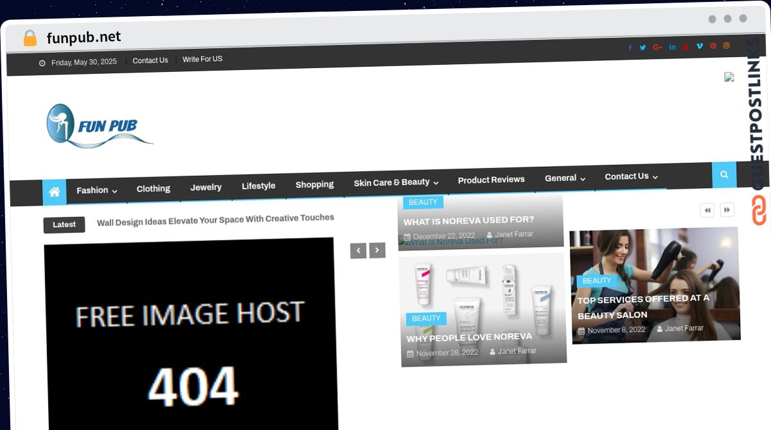This screenshot has height=430, width=771.
Task: Click the next arrow under the Latest heading
Action: coord(377,250)
